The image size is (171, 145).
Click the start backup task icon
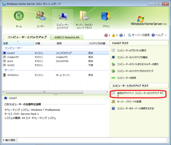point(113,57)
